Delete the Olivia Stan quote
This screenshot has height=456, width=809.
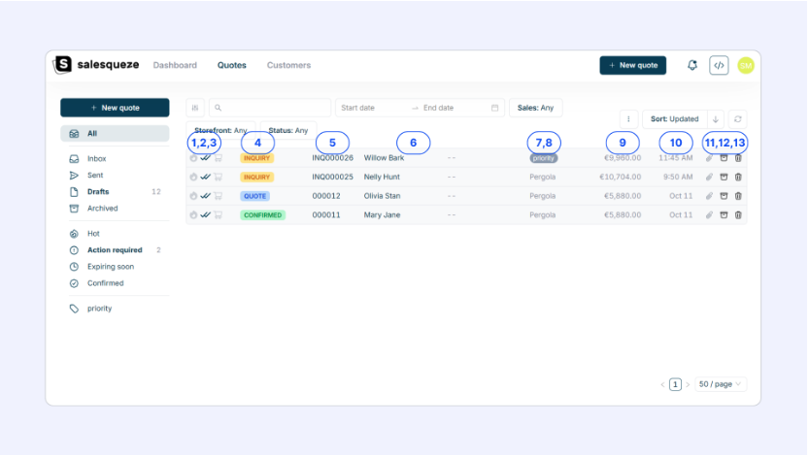coord(738,196)
